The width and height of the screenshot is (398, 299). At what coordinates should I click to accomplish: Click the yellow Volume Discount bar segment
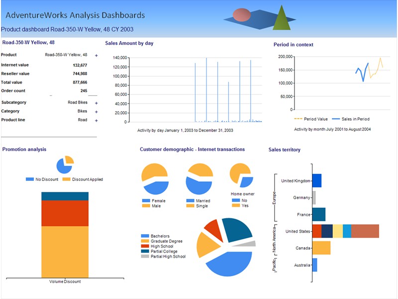[x=65, y=252]
